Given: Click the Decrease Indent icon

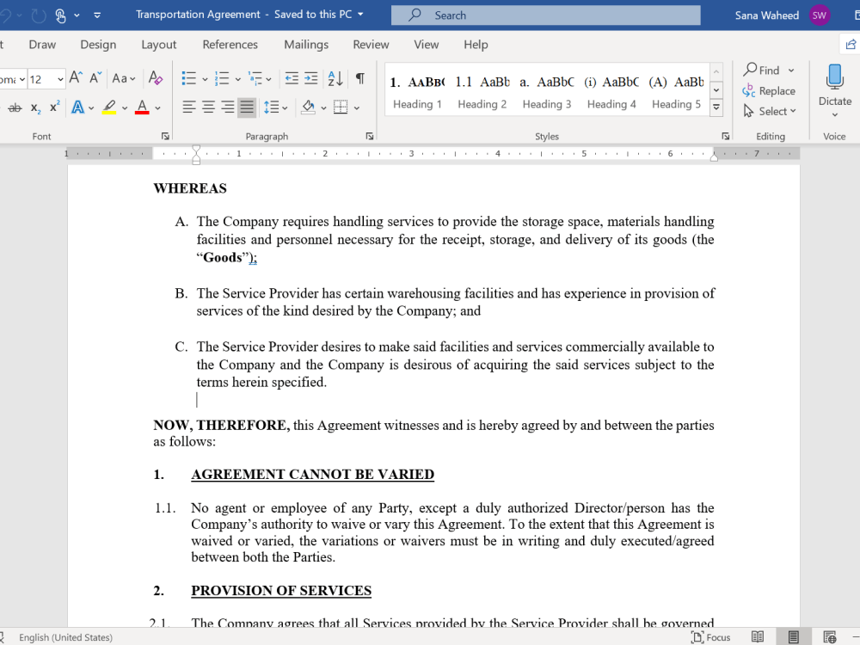Looking at the screenshot, I should coord(292,78).
